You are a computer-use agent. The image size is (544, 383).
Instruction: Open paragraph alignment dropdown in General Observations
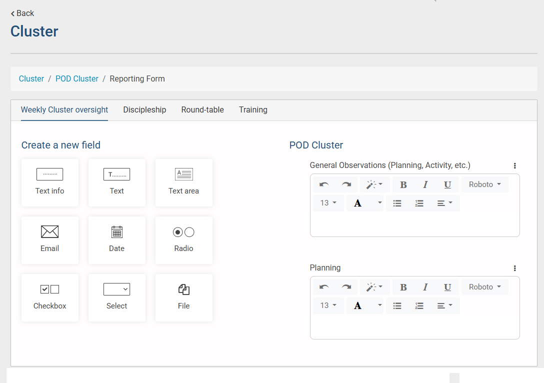(x=444, y=203)
